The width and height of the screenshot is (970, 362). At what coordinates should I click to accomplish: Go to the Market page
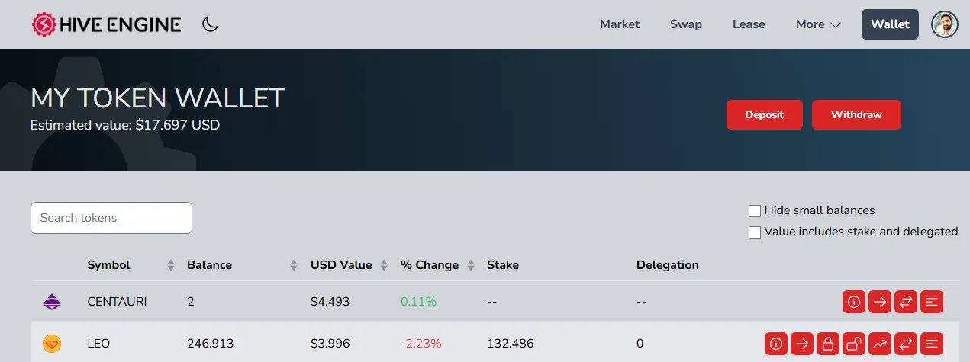[620, 24]
